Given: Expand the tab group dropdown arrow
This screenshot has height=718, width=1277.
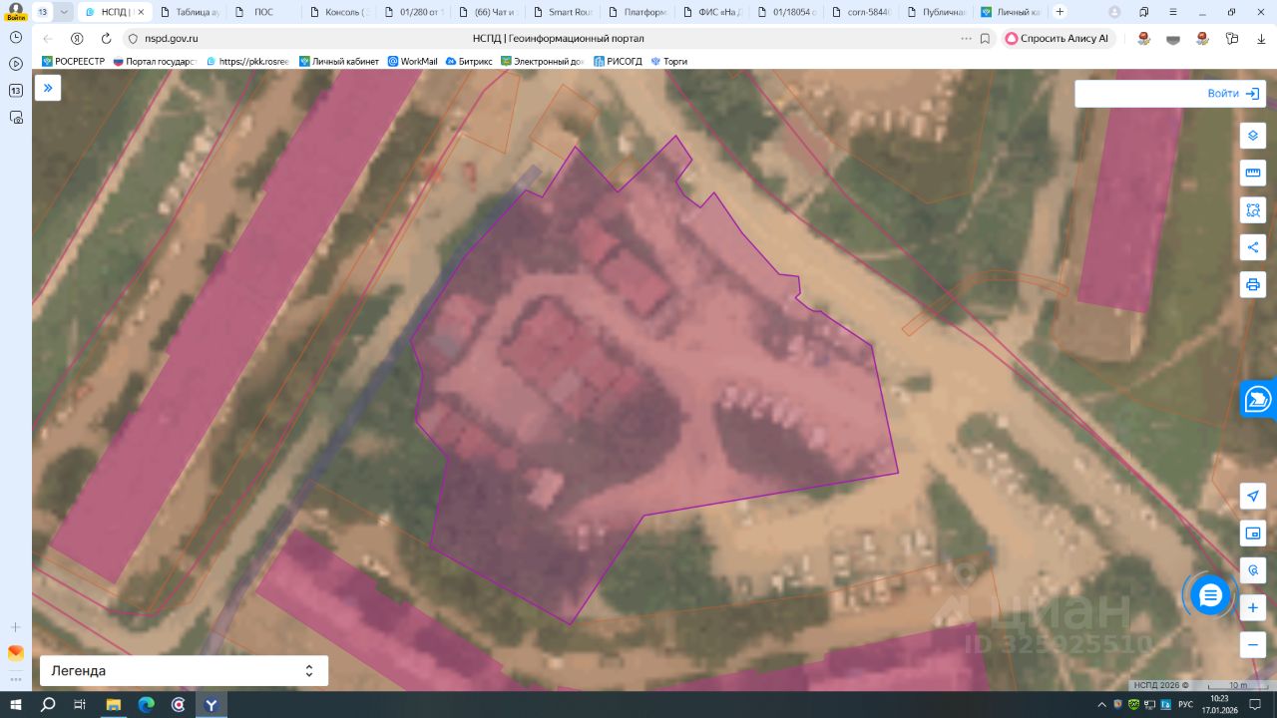Looking at the screenshot, I should click(x=64, y=12).
